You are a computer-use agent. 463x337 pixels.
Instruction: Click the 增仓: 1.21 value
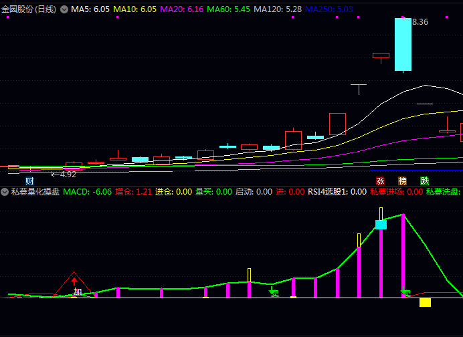133,192
